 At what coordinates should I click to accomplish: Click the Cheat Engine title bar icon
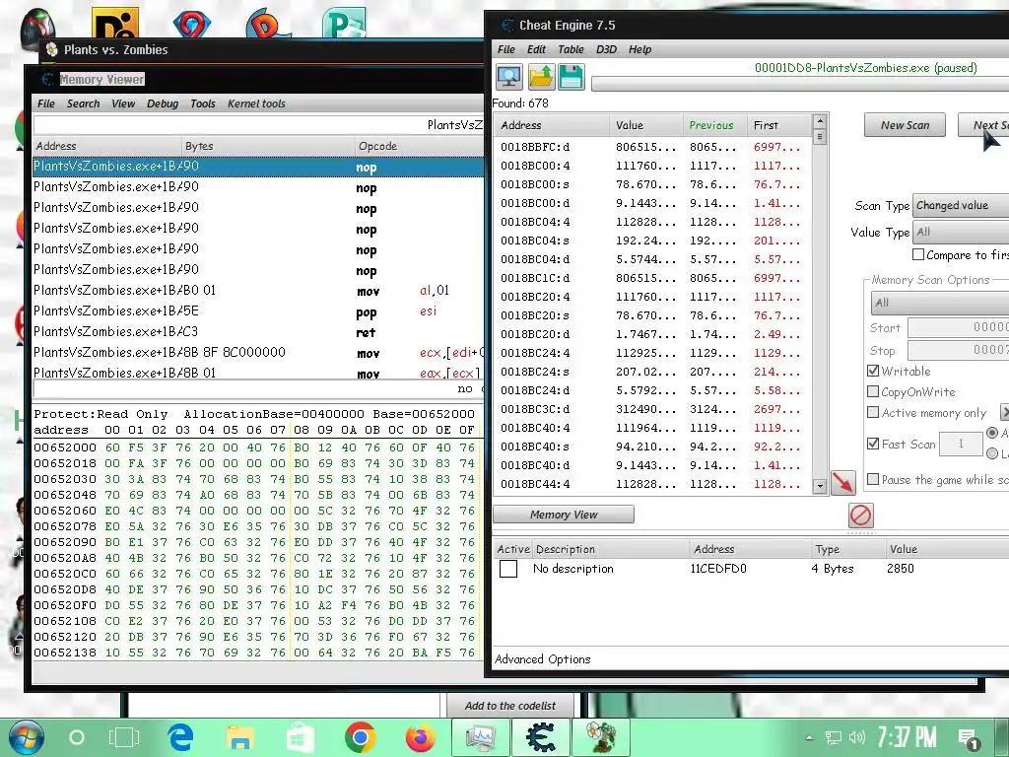(507, 25)
